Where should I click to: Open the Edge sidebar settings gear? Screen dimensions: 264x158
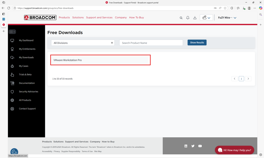[261, 155]
